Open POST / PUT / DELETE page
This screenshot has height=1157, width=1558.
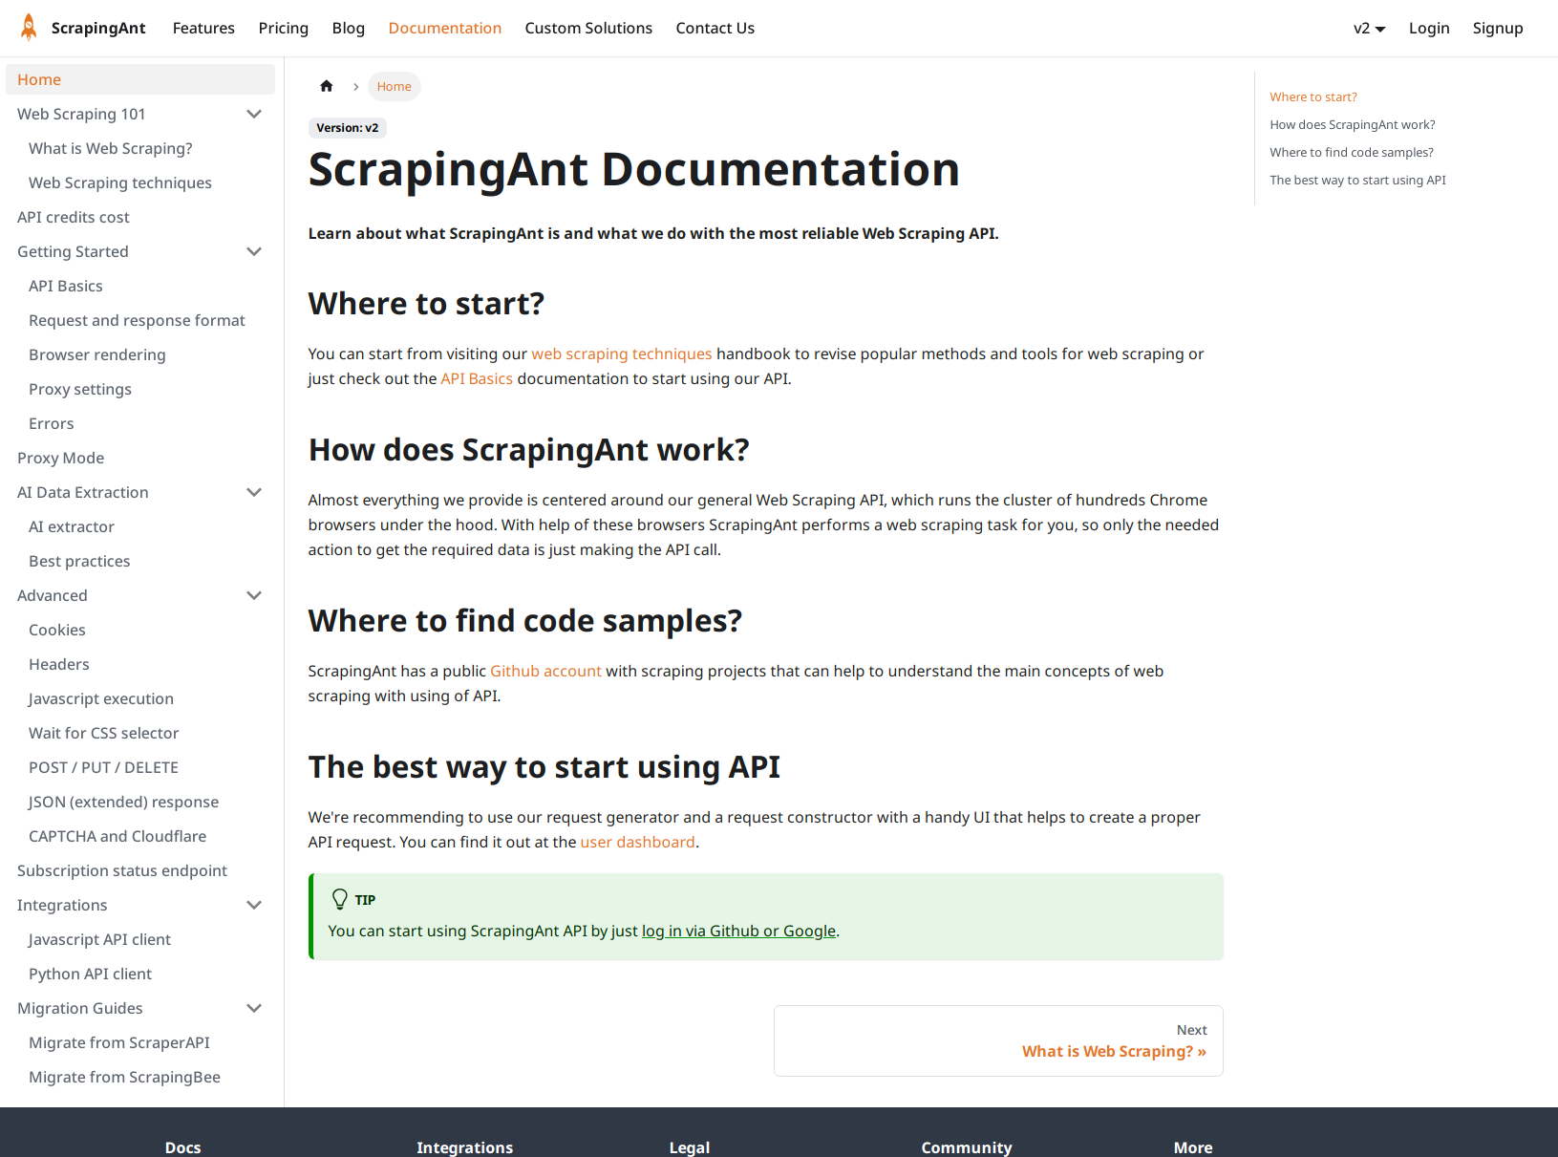click(103, 767)
